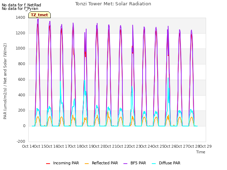
Task: Click the x-axis tick label Oct 19
Action: pyautogui.click(x=87, y=146)
